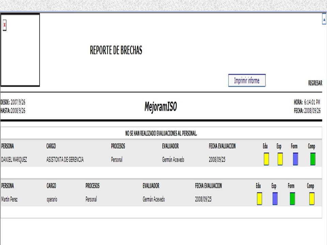Click the MejoramISO heading
Viewport: 327px width, 245px height.
click(160, 107)
